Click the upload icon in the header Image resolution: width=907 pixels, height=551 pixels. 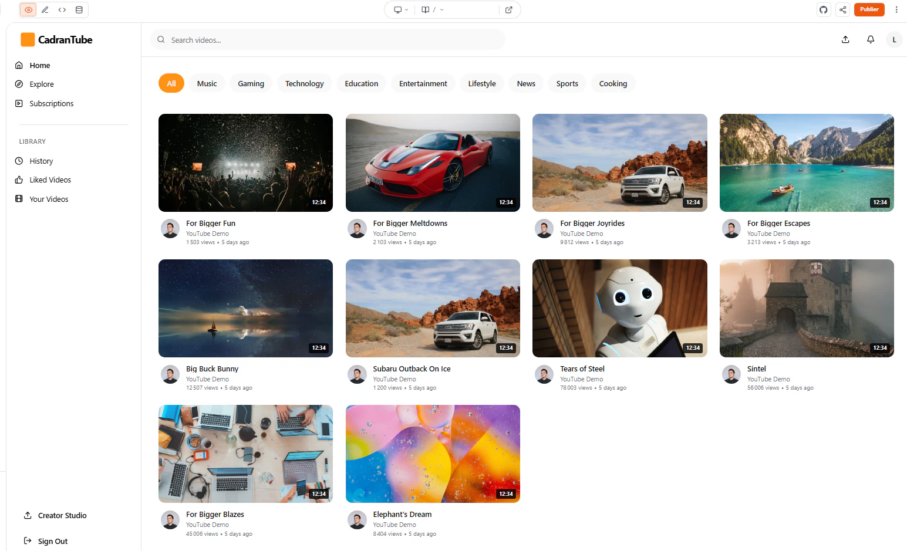845,39
